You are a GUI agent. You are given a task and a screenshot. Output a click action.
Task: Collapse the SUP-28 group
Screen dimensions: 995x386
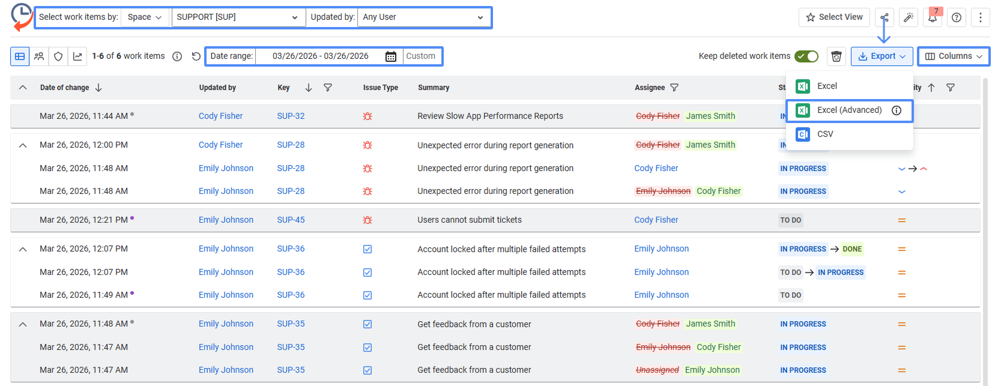coord(23,145)
